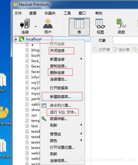This screenshot has height=165, width=138.
Task: Open 连接属性... from context menu
Action: point(58,79)
